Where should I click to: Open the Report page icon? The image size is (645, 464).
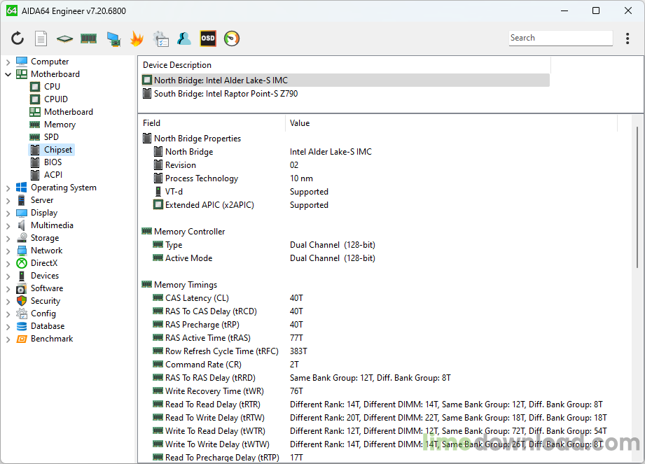[41, 38]
